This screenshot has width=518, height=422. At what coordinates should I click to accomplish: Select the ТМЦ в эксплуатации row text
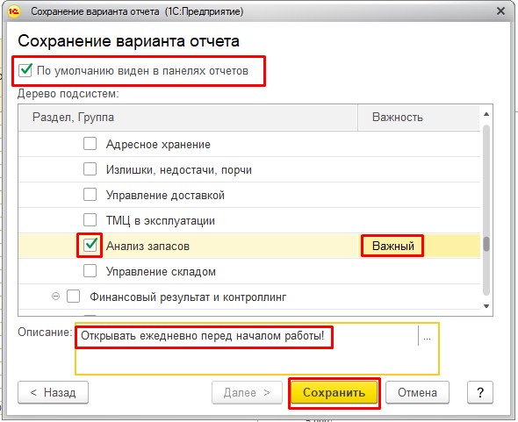[160, 220]
